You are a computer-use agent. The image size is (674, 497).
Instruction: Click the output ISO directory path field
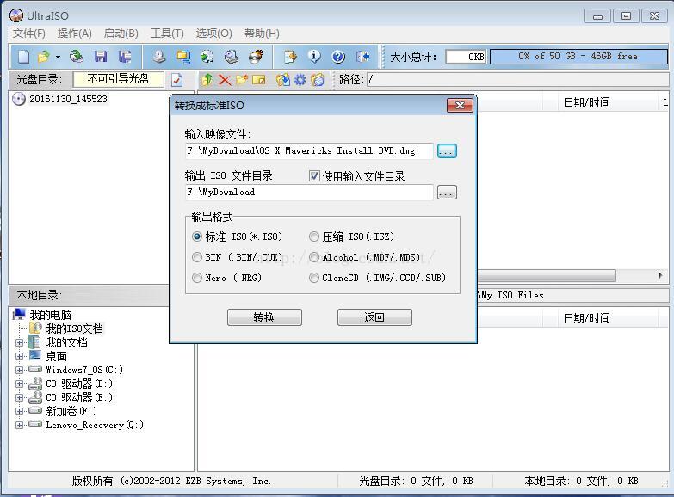[x=309, y=192]
